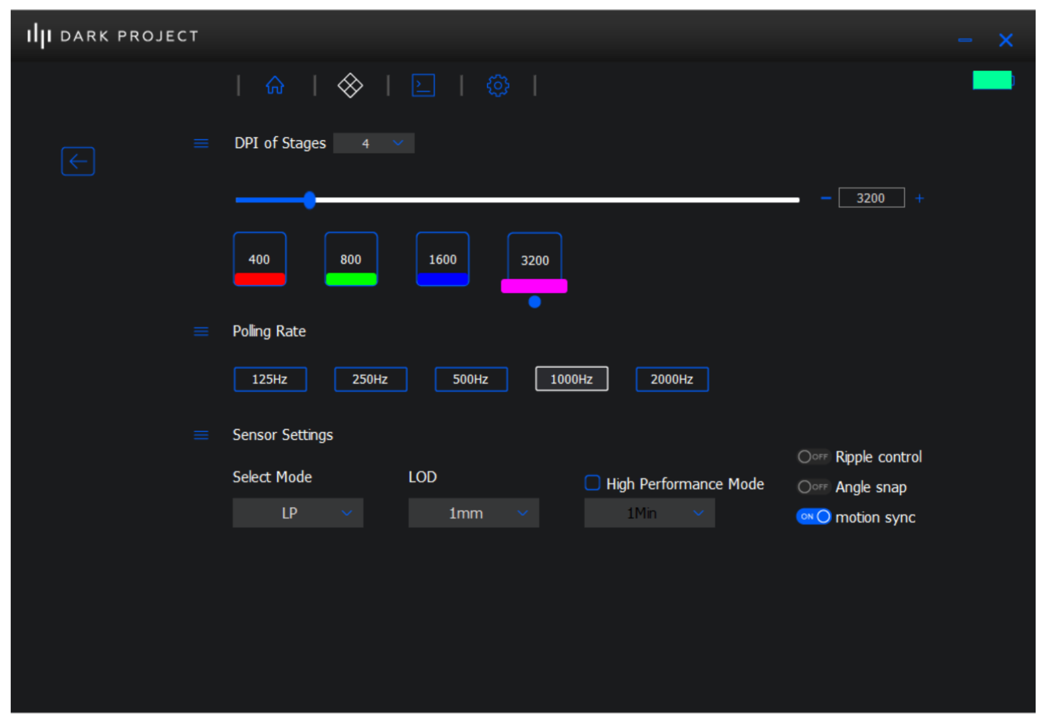Screen dimensions: 1039x721
Task: Set polling rate to 125Hz
Action: [270, 379]
